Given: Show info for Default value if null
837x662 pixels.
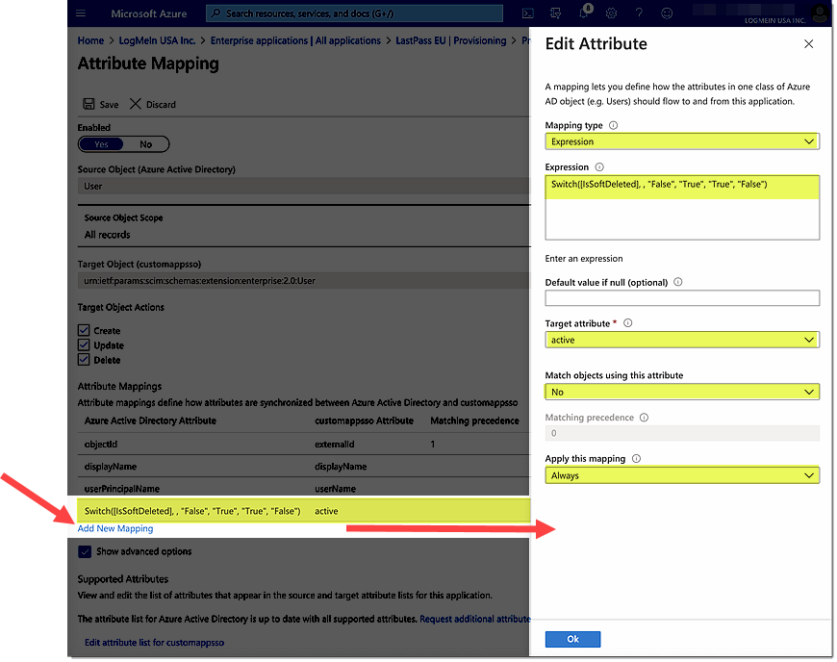Looking at the screenshot, I should point(678,282).
